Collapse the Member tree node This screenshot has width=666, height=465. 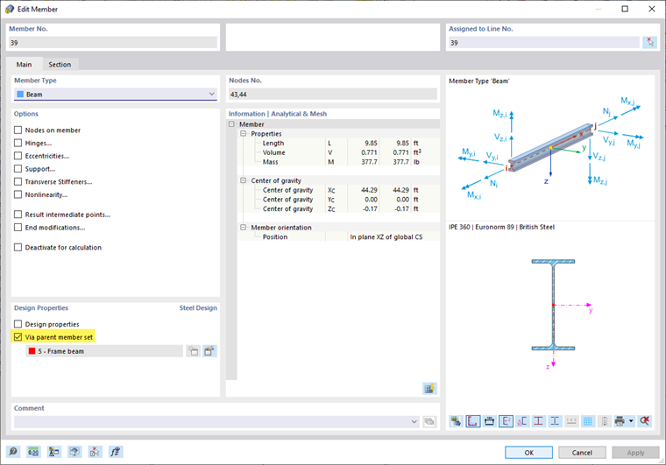[x=231, y=124]
